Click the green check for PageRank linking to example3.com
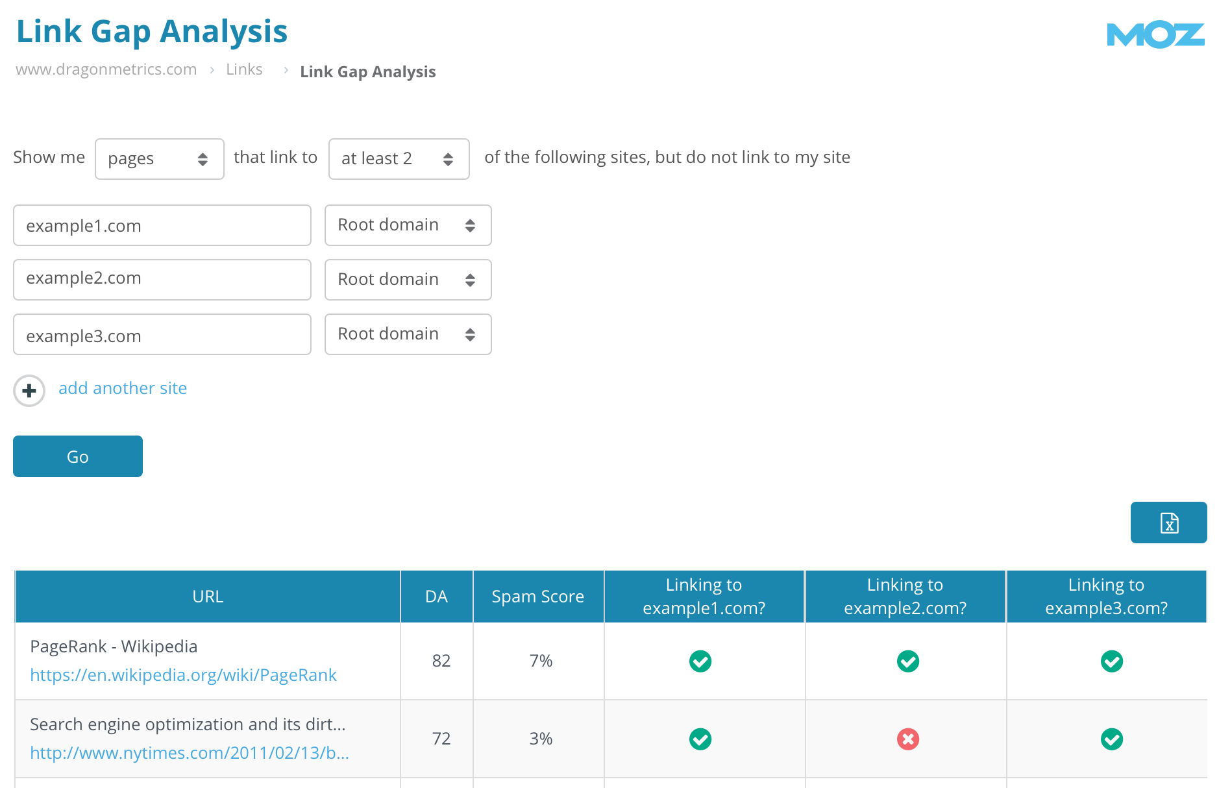 [1111, 661]
